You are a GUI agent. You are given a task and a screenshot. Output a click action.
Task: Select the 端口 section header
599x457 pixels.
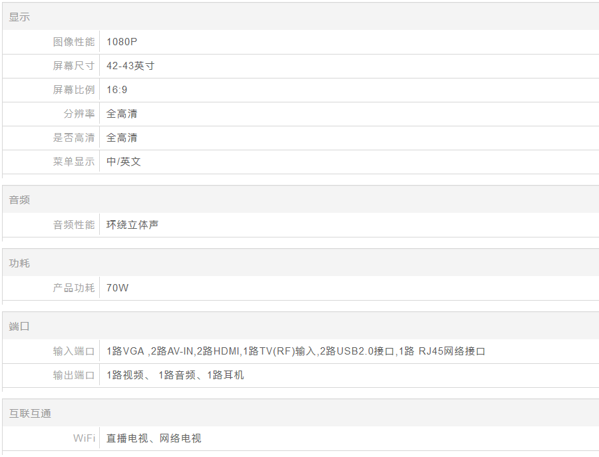pos(19,327)
